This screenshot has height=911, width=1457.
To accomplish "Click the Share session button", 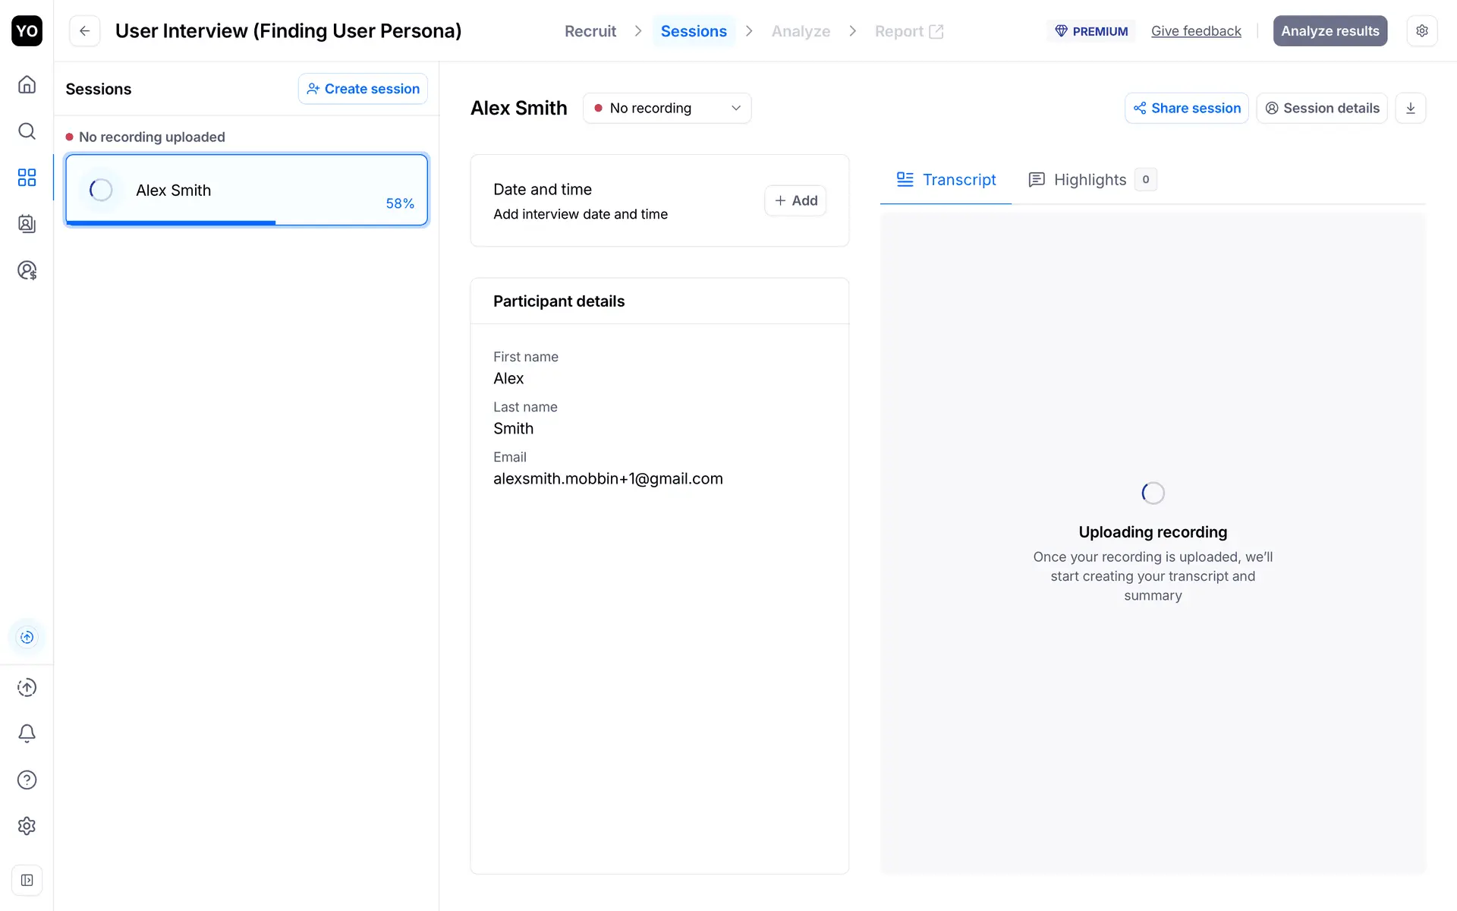I will coord(1186,108).
